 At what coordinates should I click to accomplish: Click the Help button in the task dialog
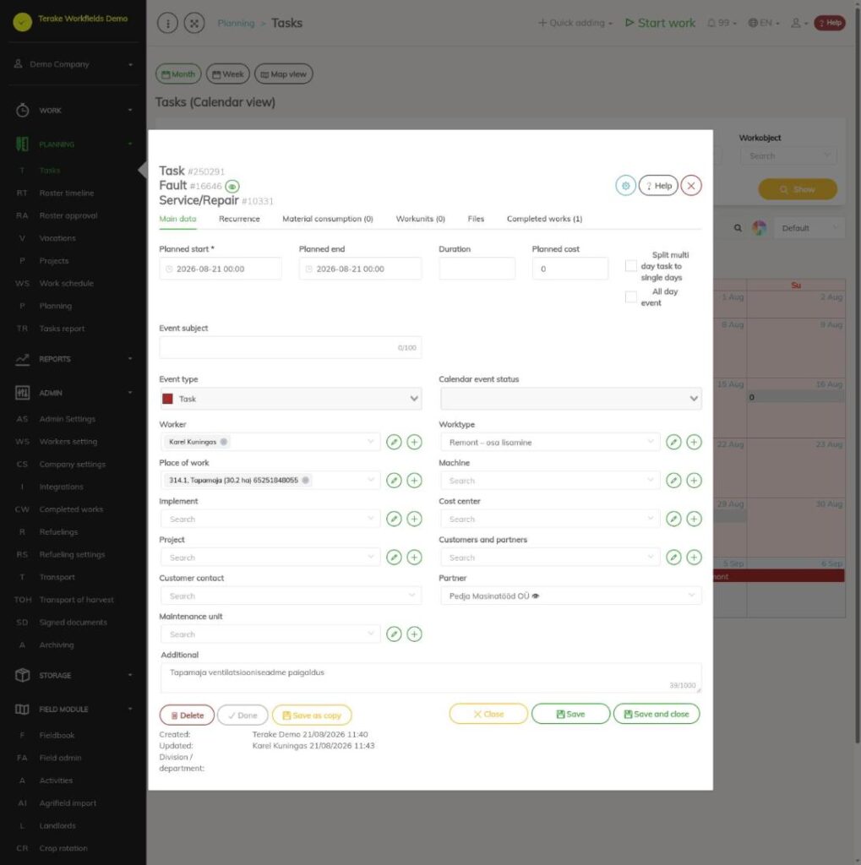(658, 186)
